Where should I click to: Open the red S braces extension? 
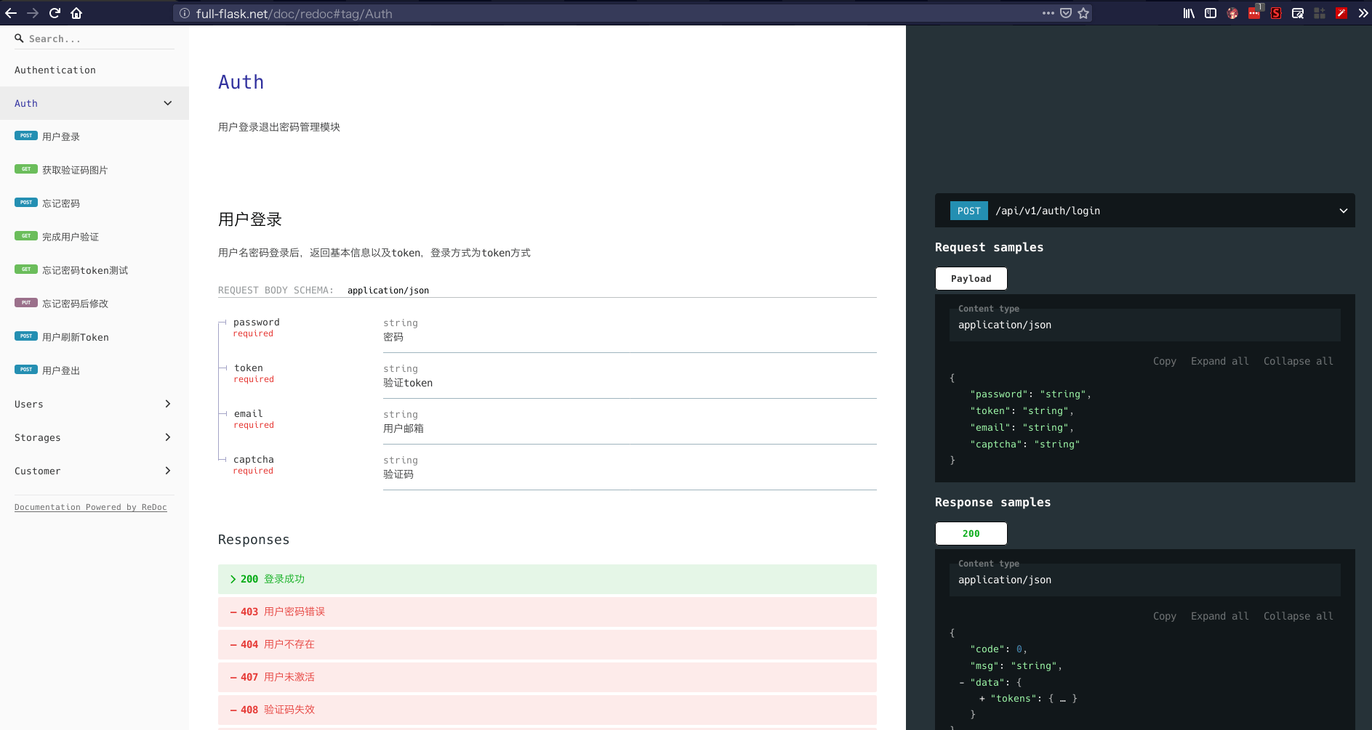pos(1276,13)
